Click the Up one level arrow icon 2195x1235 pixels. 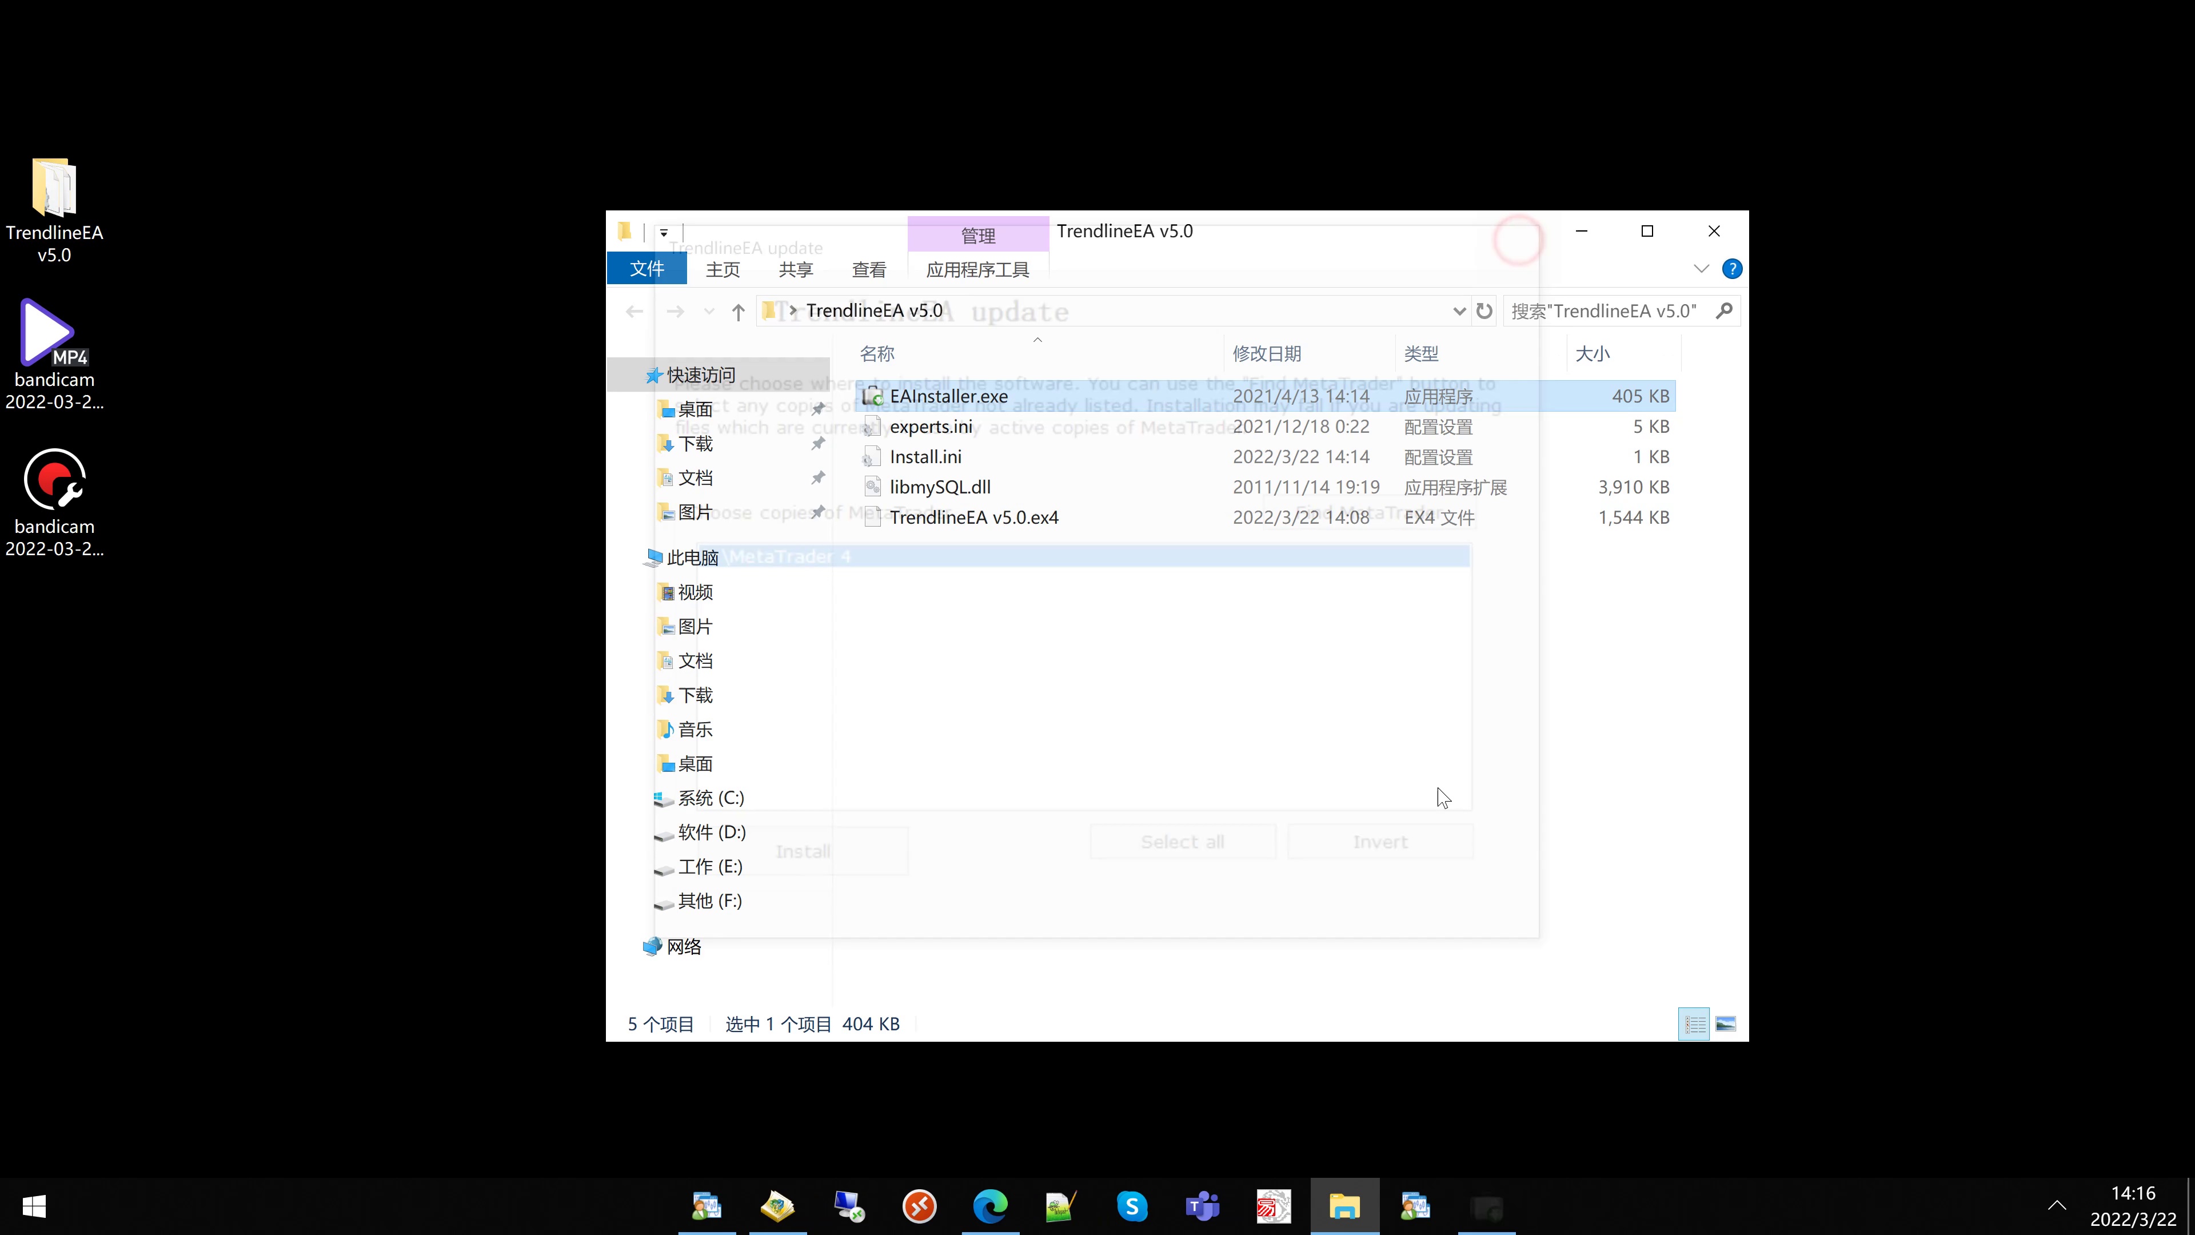[738, 312]
